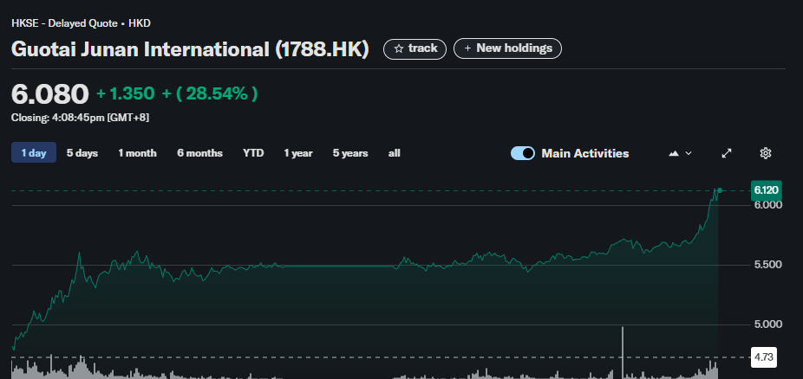803x379 pixels.
Task: Click the green dot at chart's latest point
Action: click(x=720, y=190)
